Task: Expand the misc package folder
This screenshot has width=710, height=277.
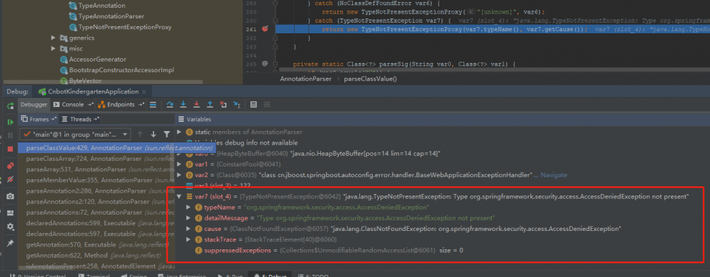Action: pyautogui.click(x=53, y=49)
